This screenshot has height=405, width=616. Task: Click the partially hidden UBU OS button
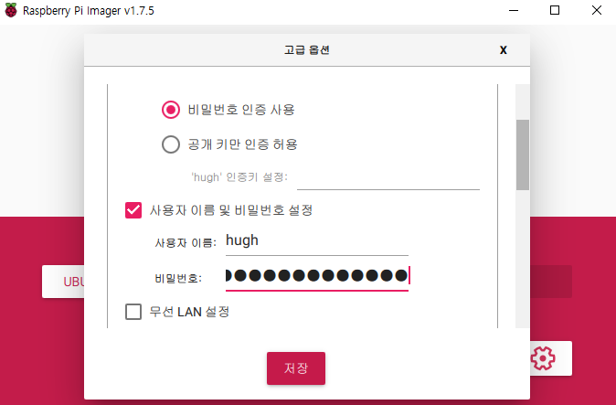point(63,282)
